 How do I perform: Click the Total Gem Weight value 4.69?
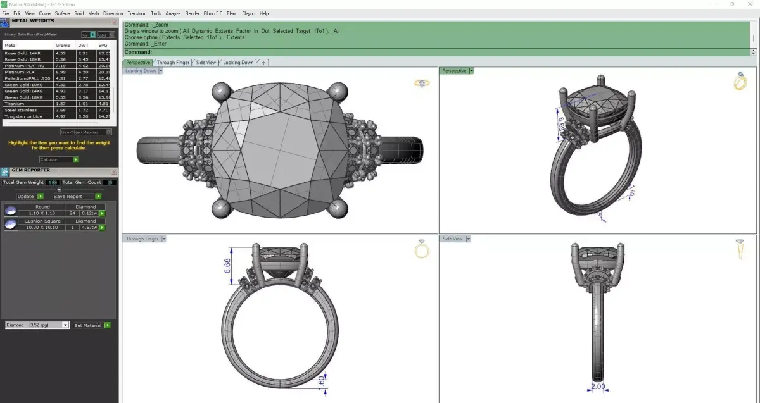52,182
